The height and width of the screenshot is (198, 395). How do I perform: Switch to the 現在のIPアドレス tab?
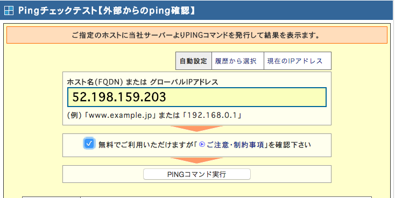[295, 61]
